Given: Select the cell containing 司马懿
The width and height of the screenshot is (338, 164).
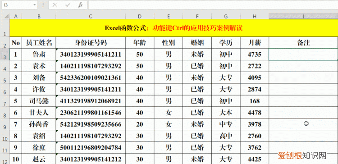Looking at the screenshot, I should pyautogui.click(x=39, y=101).
